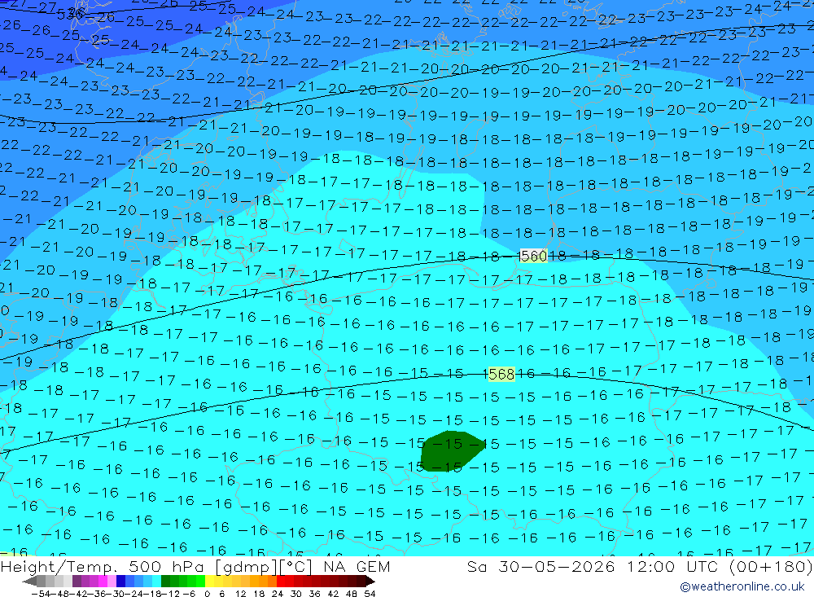Pick the bright red swatch at 24 in legend
The height and width of the screenshot is (597, 814).
[281, 581]
